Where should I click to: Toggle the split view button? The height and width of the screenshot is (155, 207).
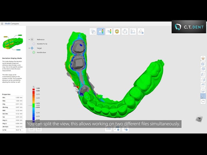click(203, 96)
